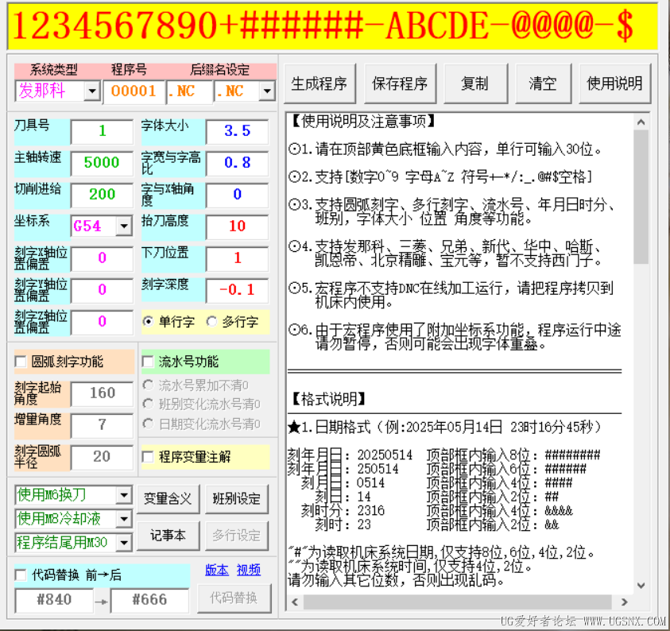Toggle the 程序变量注解 checkbox

pyautogui.click(x=148, y=457)
